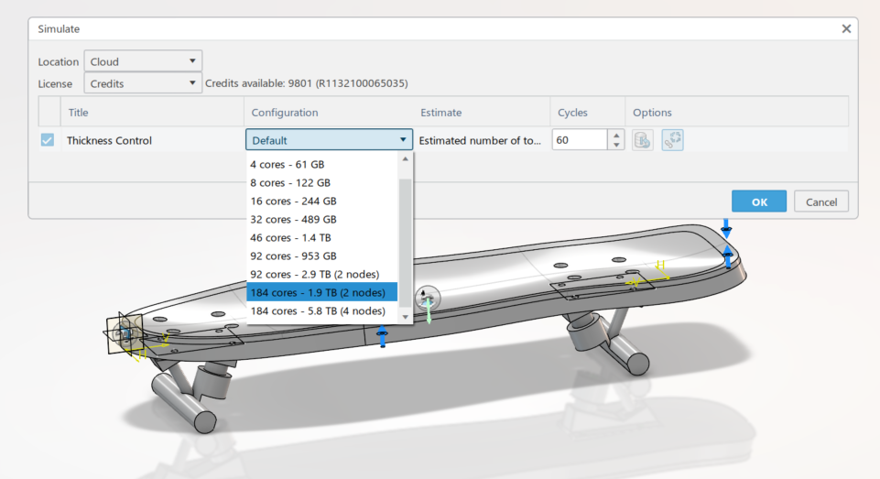Click the refresh-style options icon for Thickness Control
Image resolution: width=880 pixels, height=479 pixels.
point(672,140)
